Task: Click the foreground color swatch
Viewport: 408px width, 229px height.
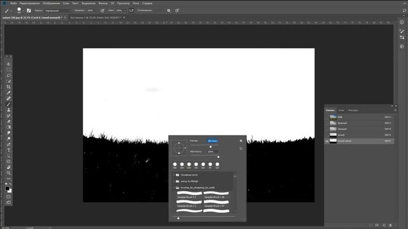Action: (x=7, y=188)
